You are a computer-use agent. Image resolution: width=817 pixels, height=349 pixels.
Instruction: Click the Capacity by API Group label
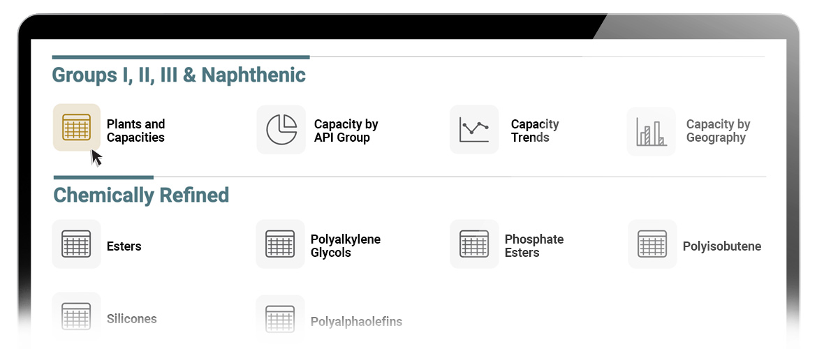[346, 131]
